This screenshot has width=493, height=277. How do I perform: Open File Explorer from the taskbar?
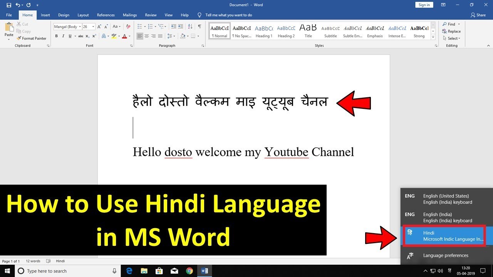tap(144, 271)
